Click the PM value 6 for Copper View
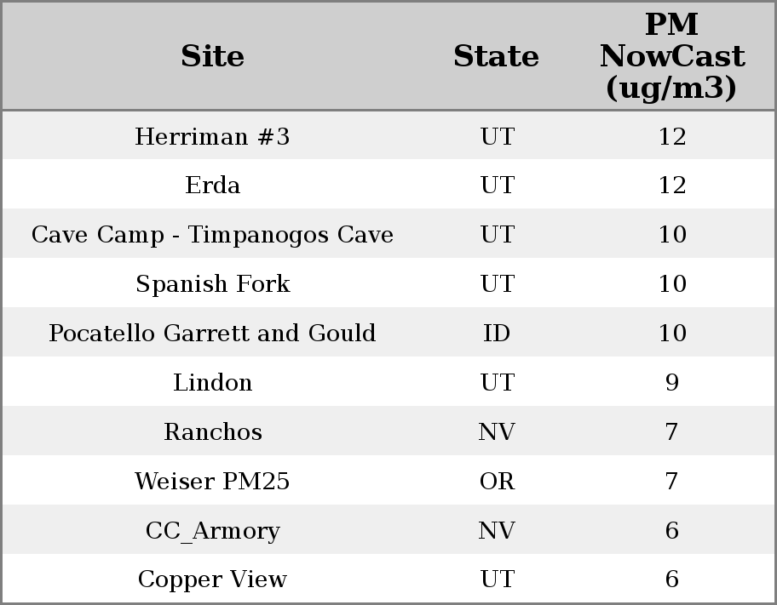 coord(671,579)
